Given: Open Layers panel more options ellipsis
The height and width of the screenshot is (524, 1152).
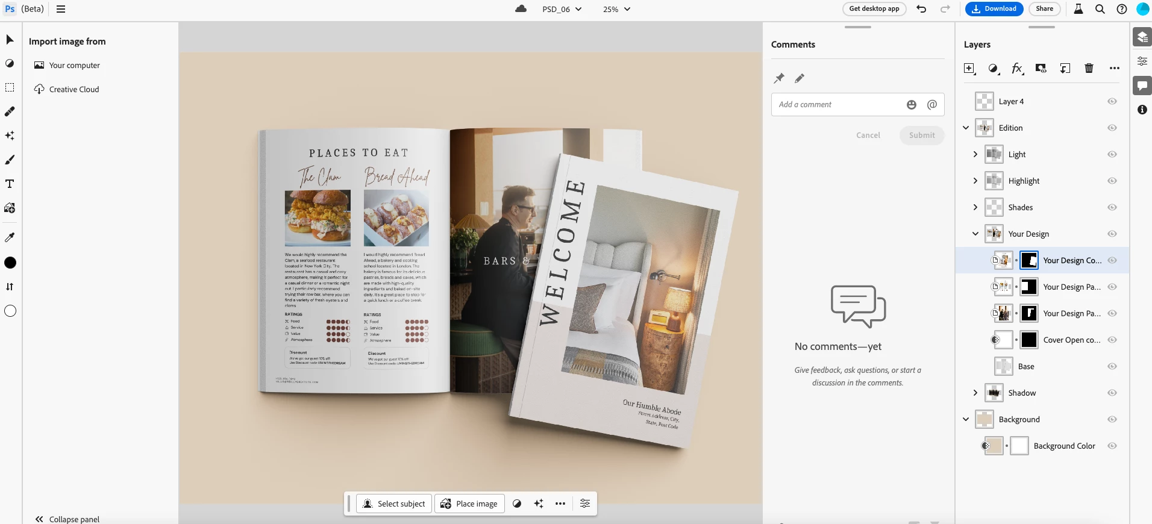Looking at the screenshot, I should (1115, 69).
